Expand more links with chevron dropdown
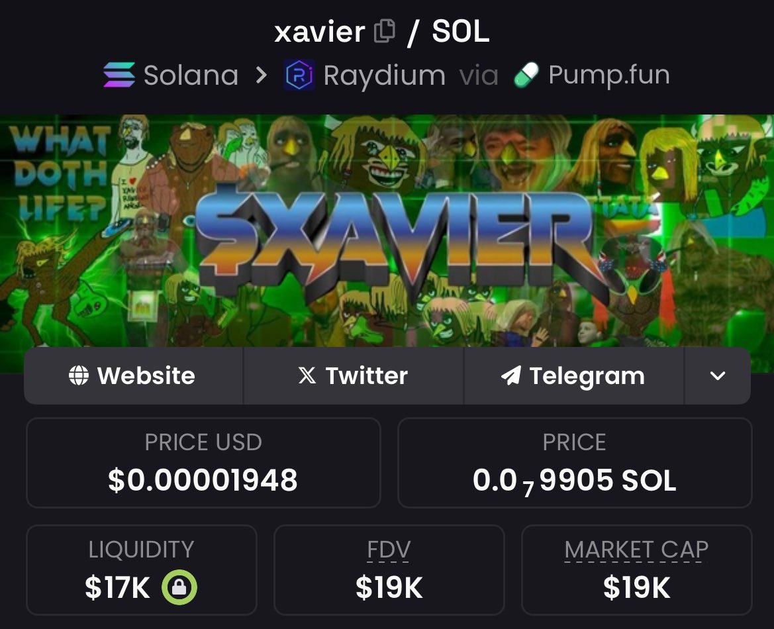 pyautogui.click(x=717, y=375)
